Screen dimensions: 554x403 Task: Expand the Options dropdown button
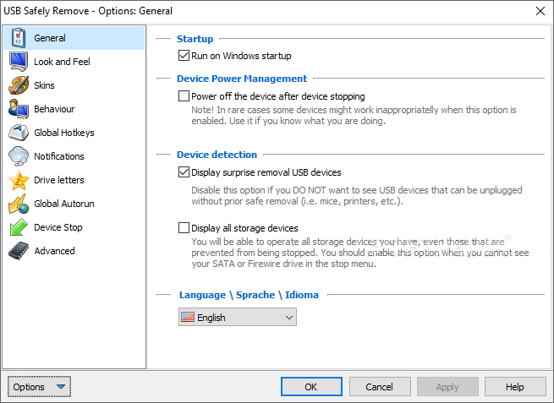[x=39, y=387]
